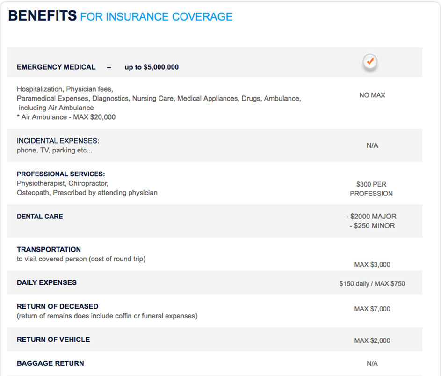
Task: Select the MAX $3,000 transportation value
Action: pyautogui.click(x=372, y=265)
